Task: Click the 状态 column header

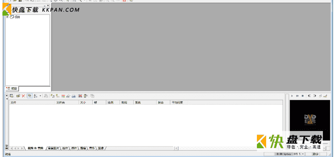Action: pyautogui.click(x=163, y=103)
